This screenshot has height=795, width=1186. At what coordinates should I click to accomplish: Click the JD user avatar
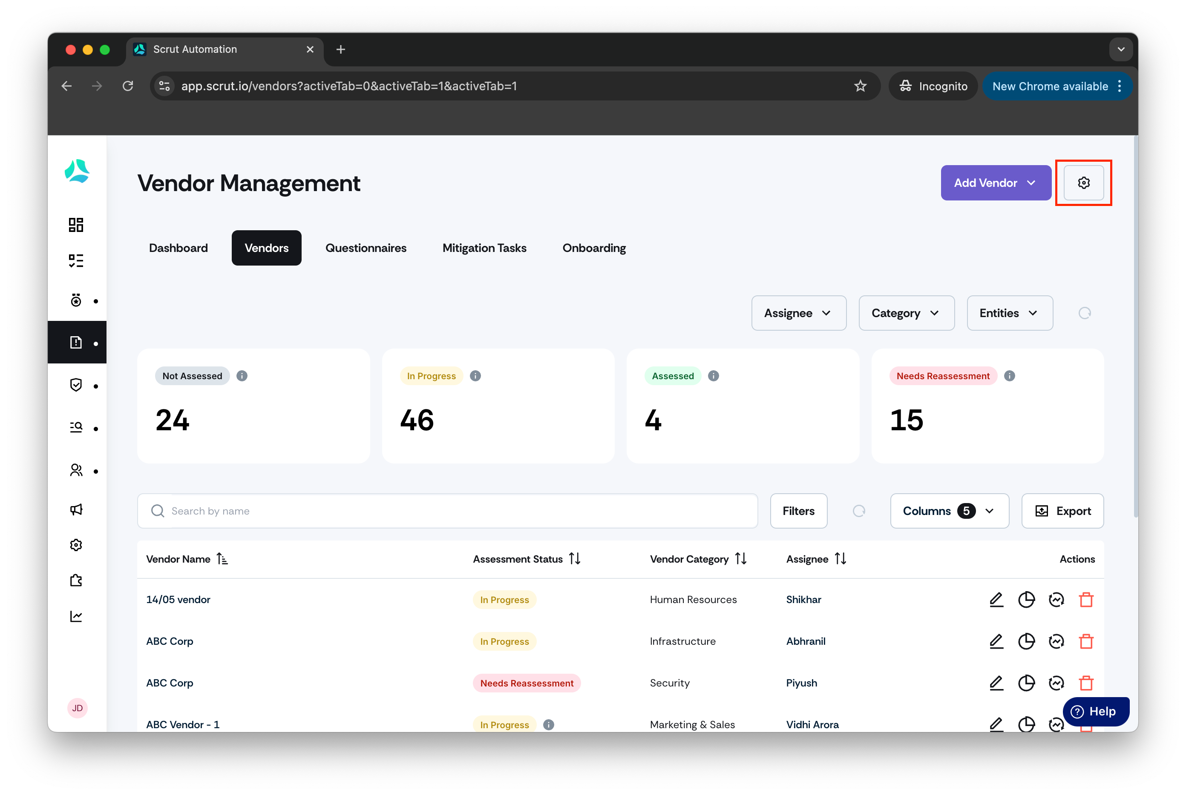77,708
